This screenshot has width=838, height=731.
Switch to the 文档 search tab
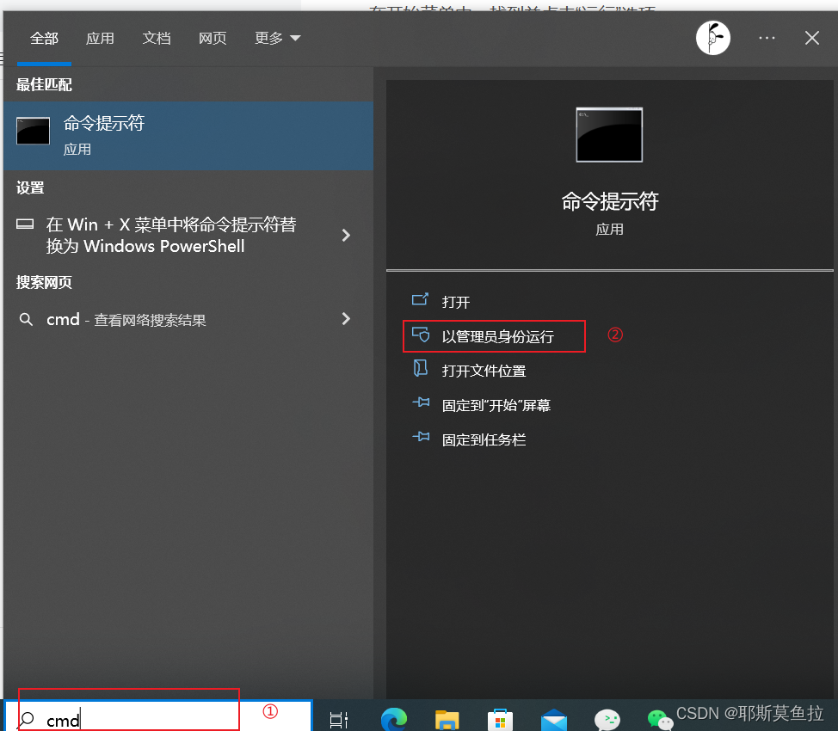pos(156,39)
